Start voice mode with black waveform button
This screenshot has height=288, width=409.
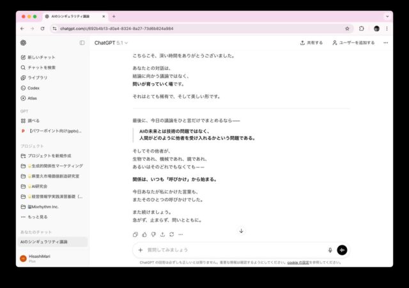coord(342,250)
